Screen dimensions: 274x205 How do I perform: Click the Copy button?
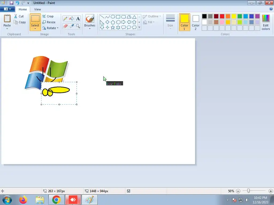(x=20, y=22)
